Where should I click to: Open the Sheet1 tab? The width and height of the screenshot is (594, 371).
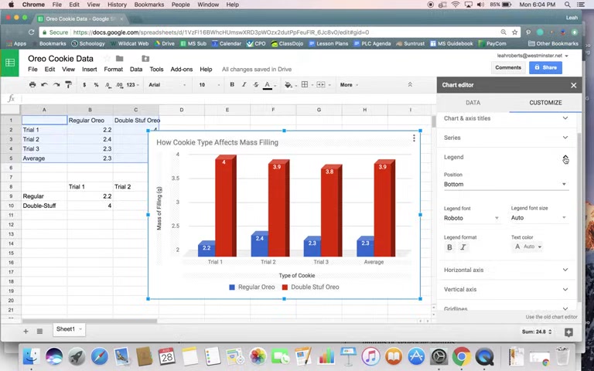click(x=69, y=329)
